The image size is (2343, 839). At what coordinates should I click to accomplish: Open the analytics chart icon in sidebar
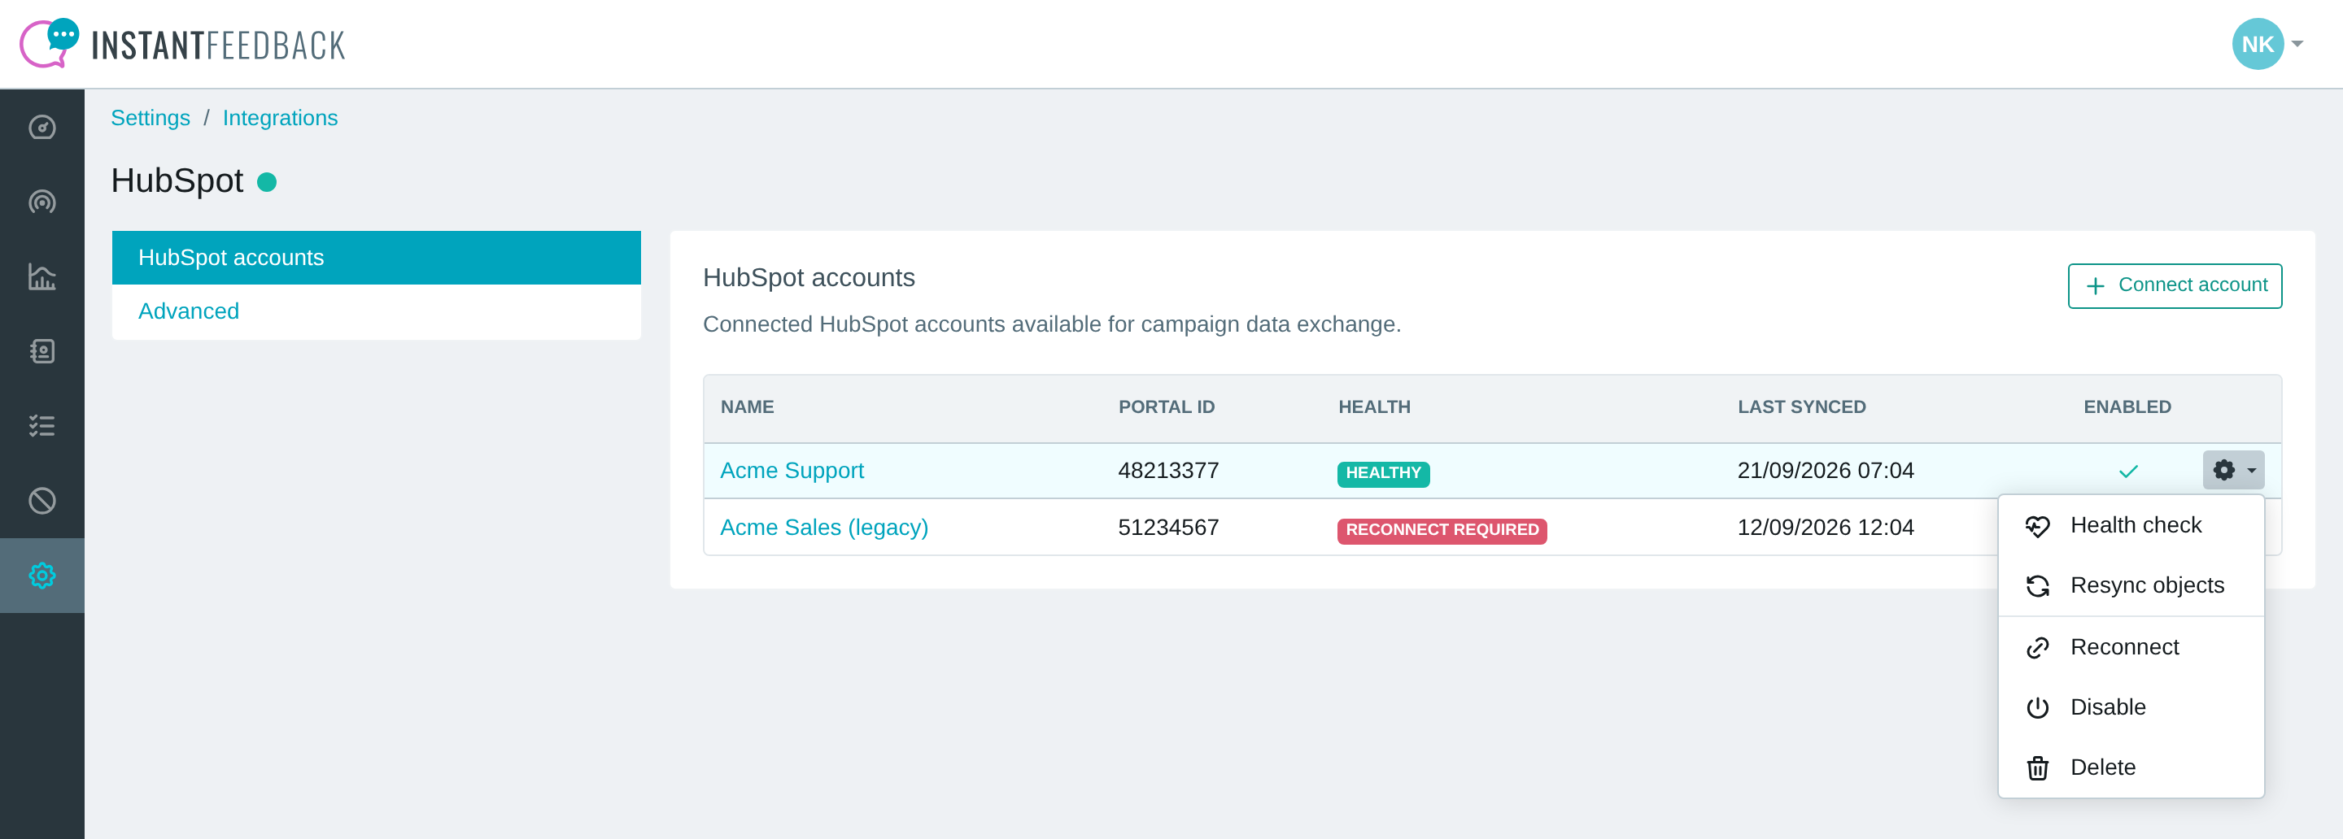41,276
